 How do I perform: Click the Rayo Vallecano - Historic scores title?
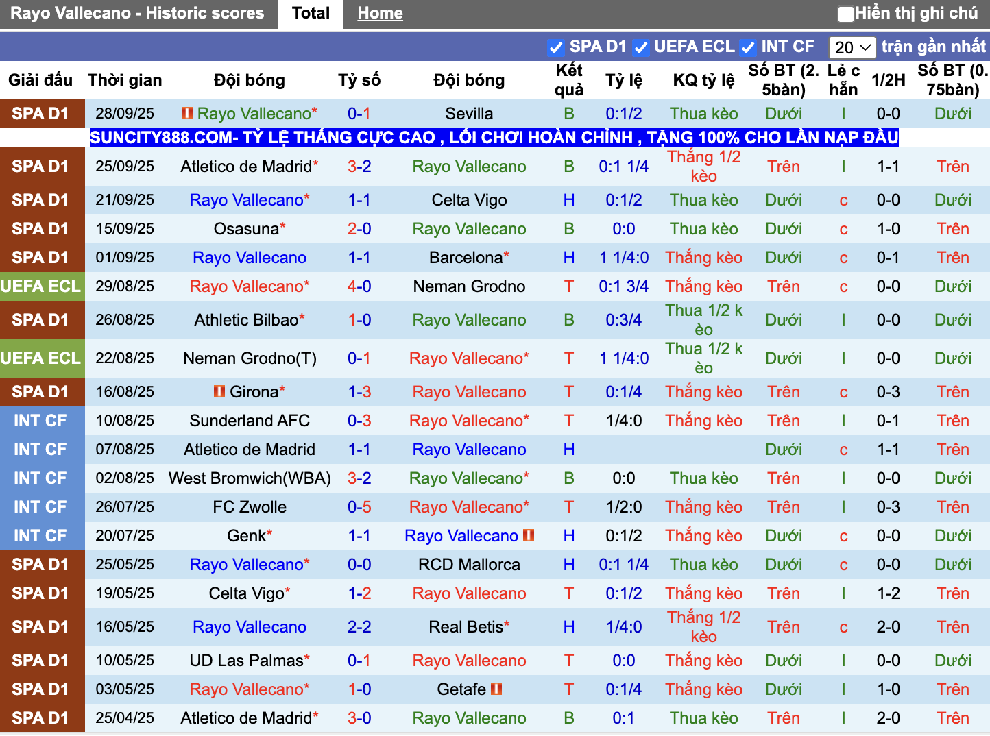[137, 13]
